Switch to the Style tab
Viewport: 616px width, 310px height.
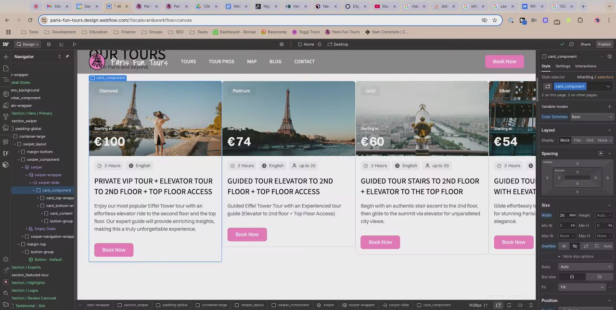546,66
